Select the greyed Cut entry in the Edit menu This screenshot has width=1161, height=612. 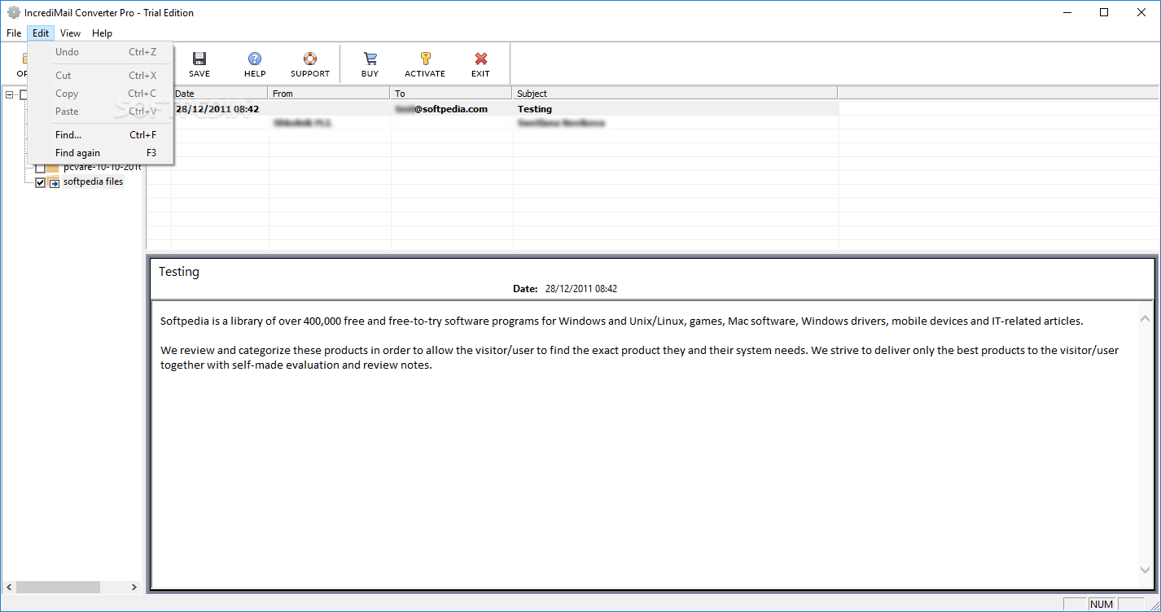click(x=100, y=76)
